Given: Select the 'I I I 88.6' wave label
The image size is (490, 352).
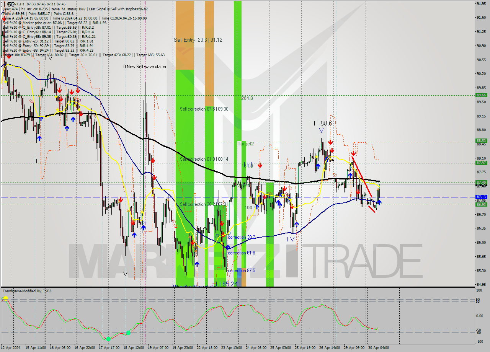Looking at the screenshot, I should (321, 123).
